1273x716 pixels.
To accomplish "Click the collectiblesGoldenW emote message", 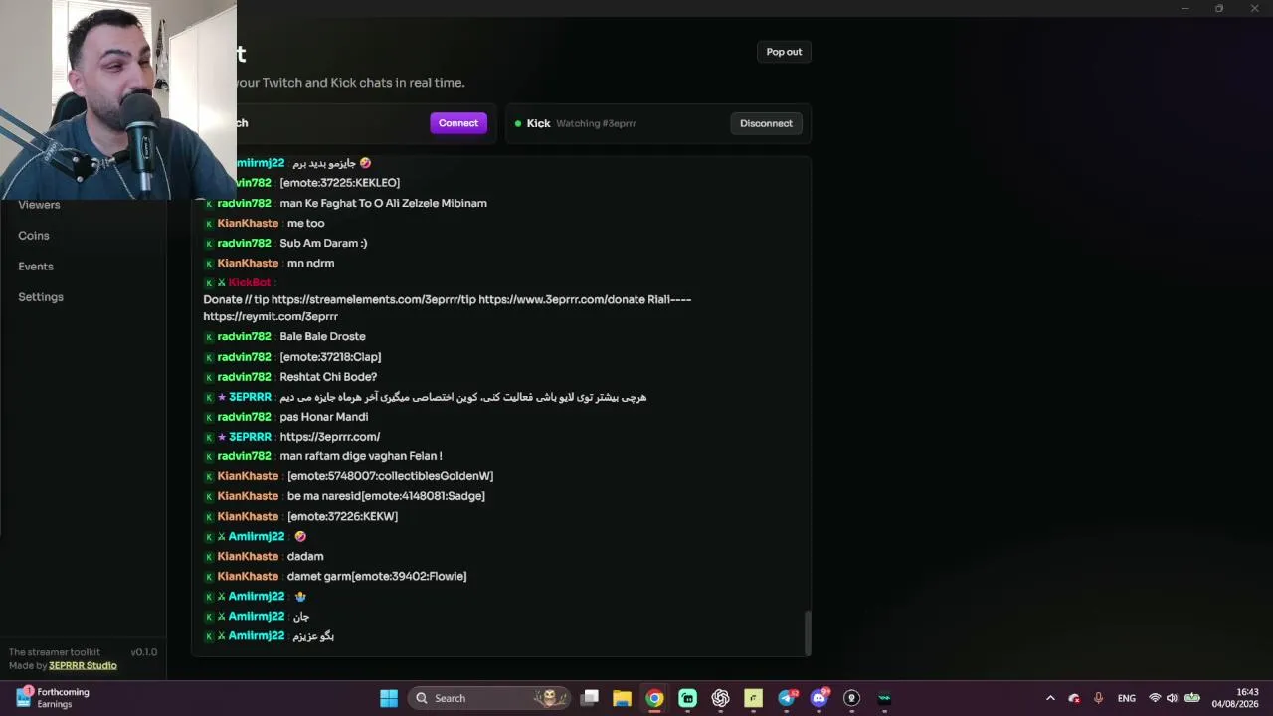I will (390, 476).
